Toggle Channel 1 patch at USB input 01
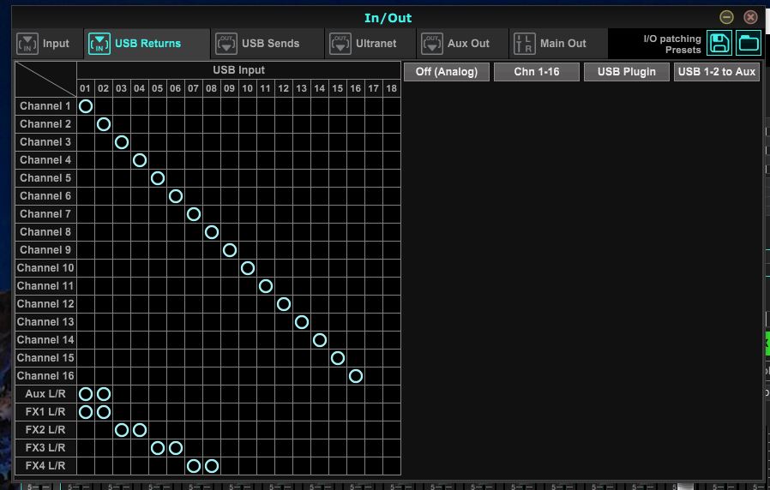This screenshot has height=490, width=770. click(86, 106)
